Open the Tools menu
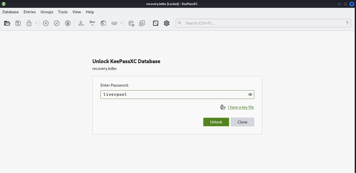 coord(63,12)
